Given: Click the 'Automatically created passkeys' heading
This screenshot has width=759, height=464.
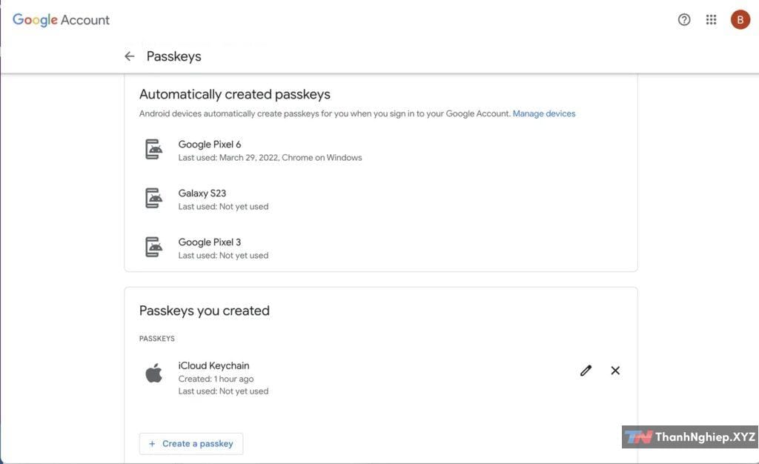Looking at the screenshot, I should coord(235,94).
